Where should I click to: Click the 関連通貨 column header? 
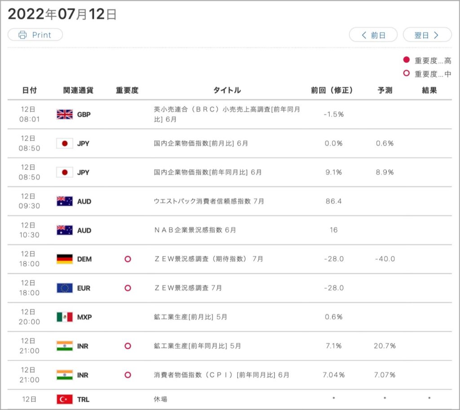pos(78,90)
